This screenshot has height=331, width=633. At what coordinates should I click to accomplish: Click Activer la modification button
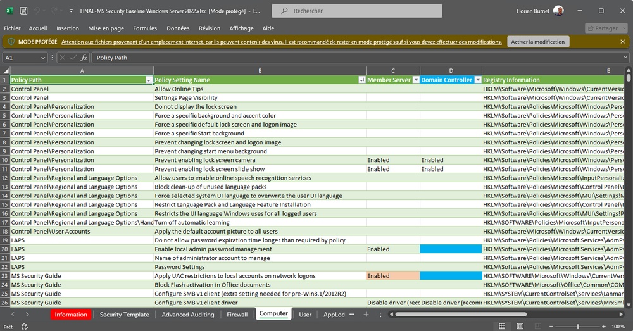537,42
